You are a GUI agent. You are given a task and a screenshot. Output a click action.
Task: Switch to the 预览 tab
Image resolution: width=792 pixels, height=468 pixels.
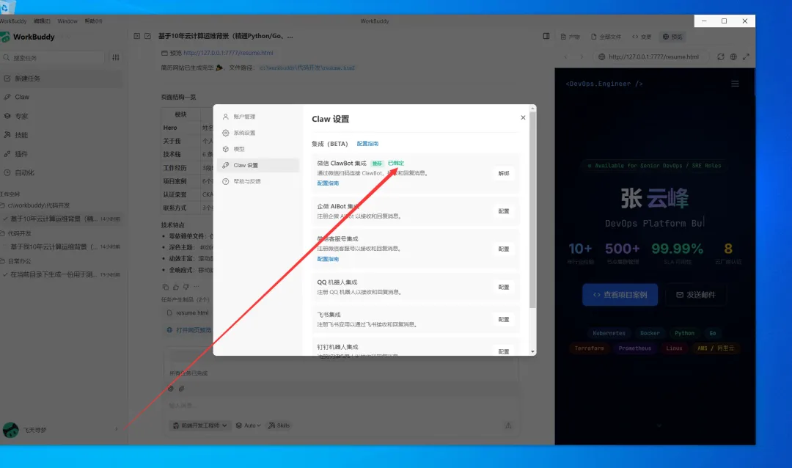click(672, 37)
